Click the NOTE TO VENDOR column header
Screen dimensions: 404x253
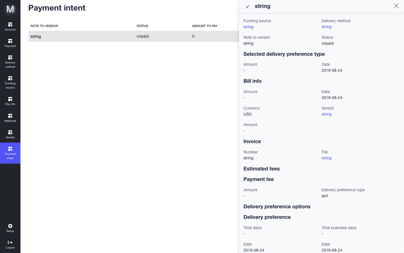[44, 26]
